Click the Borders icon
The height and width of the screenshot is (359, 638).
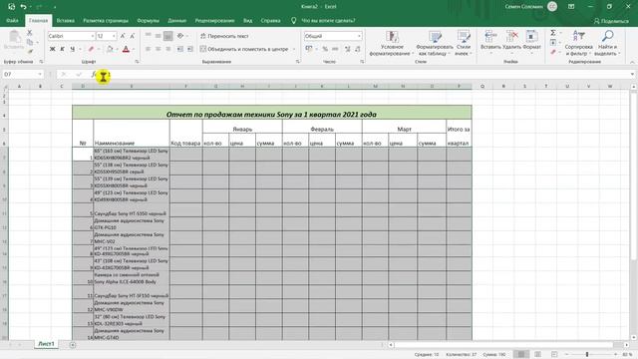pos(91,49)
